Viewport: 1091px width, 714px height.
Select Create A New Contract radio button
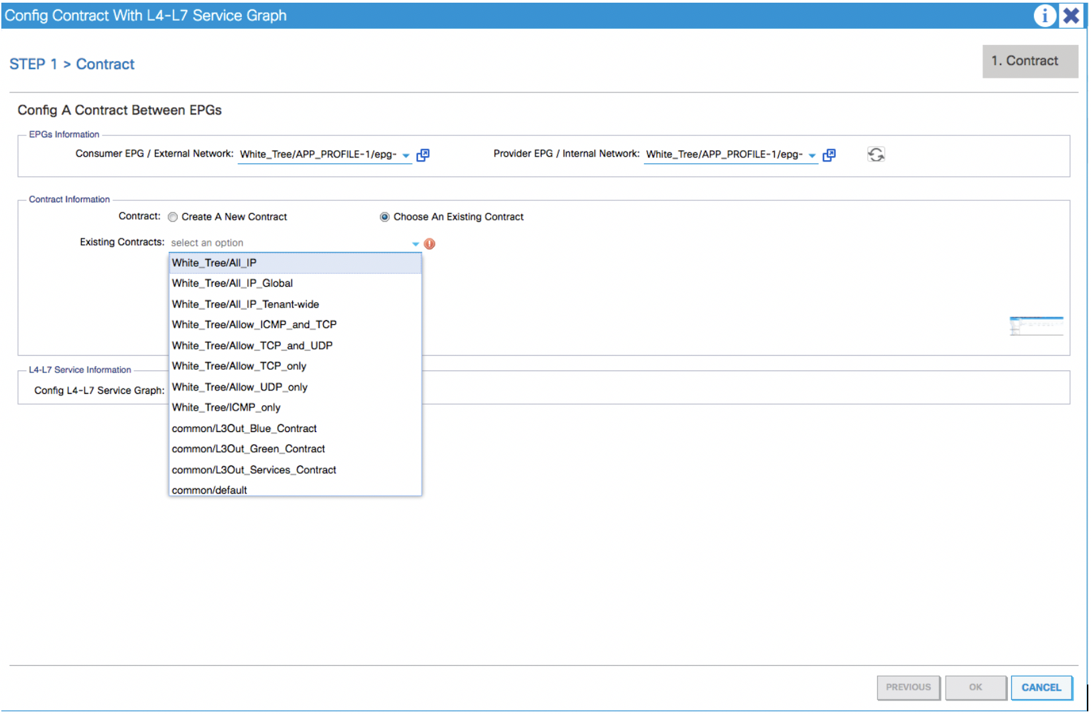(x=173, y=217)
